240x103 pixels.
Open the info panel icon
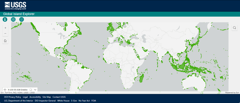(x=5, y=19)
